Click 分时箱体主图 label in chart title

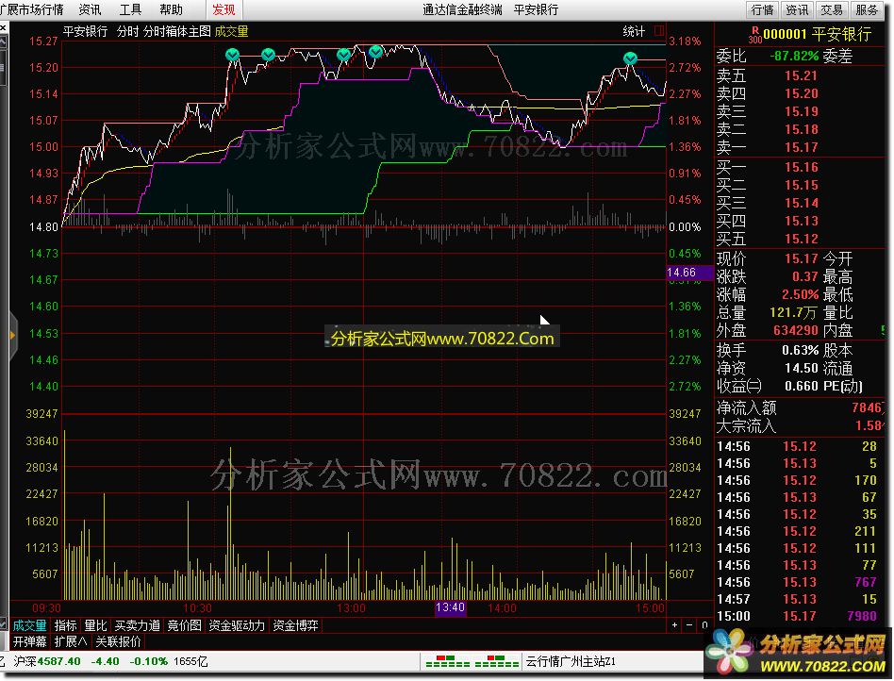[176, 31]
